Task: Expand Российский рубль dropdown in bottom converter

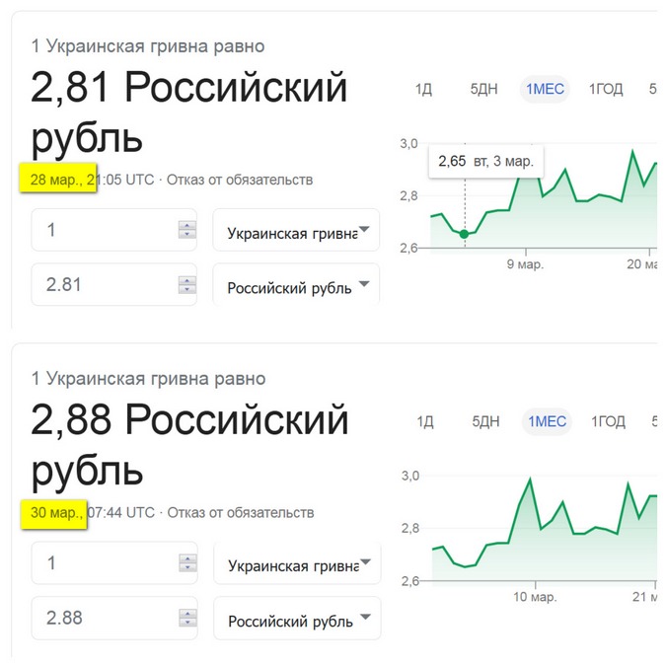Action: (x=297, y=618)
